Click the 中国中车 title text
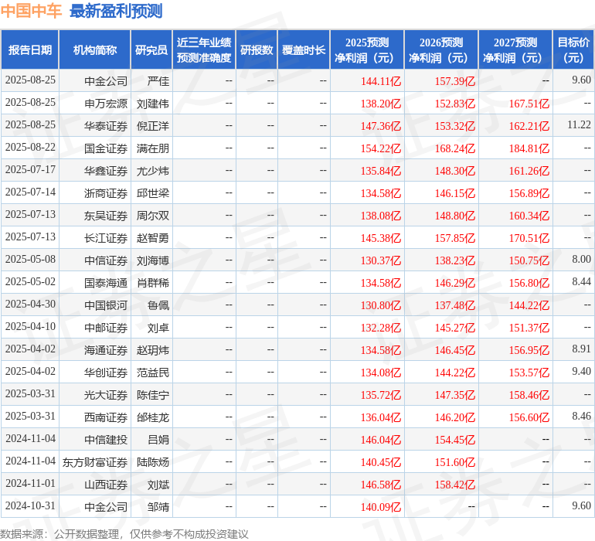The height and width of the screenshot is (541, 595). 31,11
